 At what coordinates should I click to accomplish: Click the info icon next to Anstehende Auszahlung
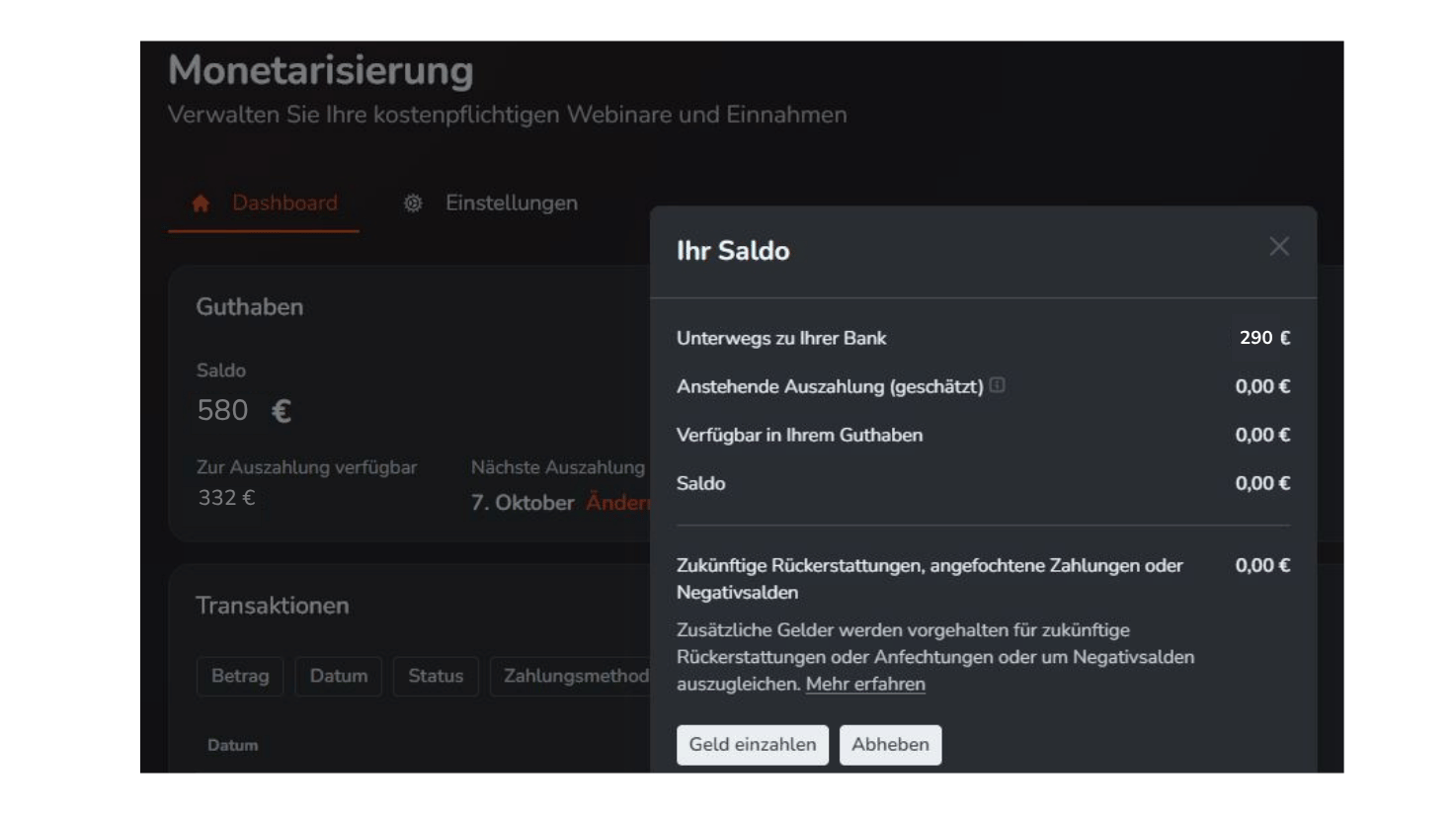1000,386
